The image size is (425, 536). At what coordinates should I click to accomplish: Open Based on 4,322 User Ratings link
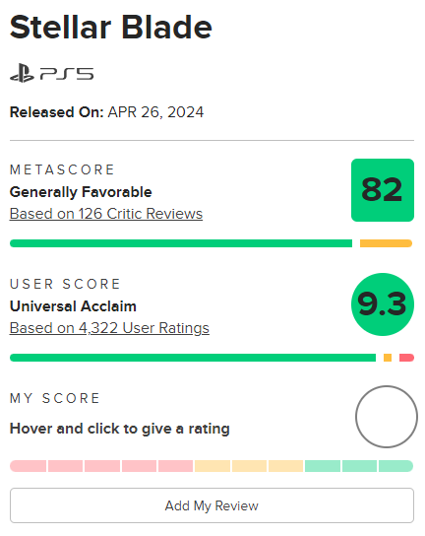click(x=109, y=328)
